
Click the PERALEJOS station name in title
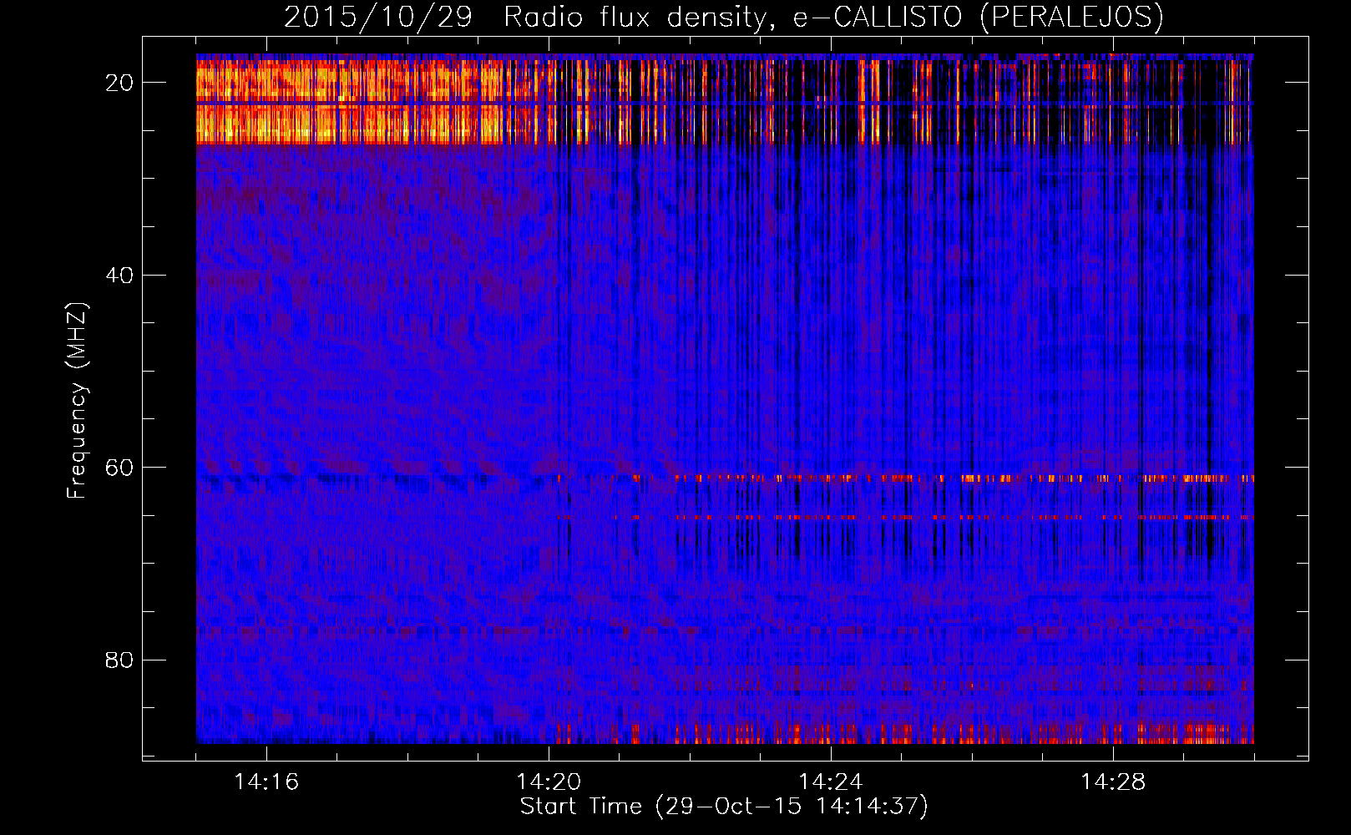[1071, 17]
